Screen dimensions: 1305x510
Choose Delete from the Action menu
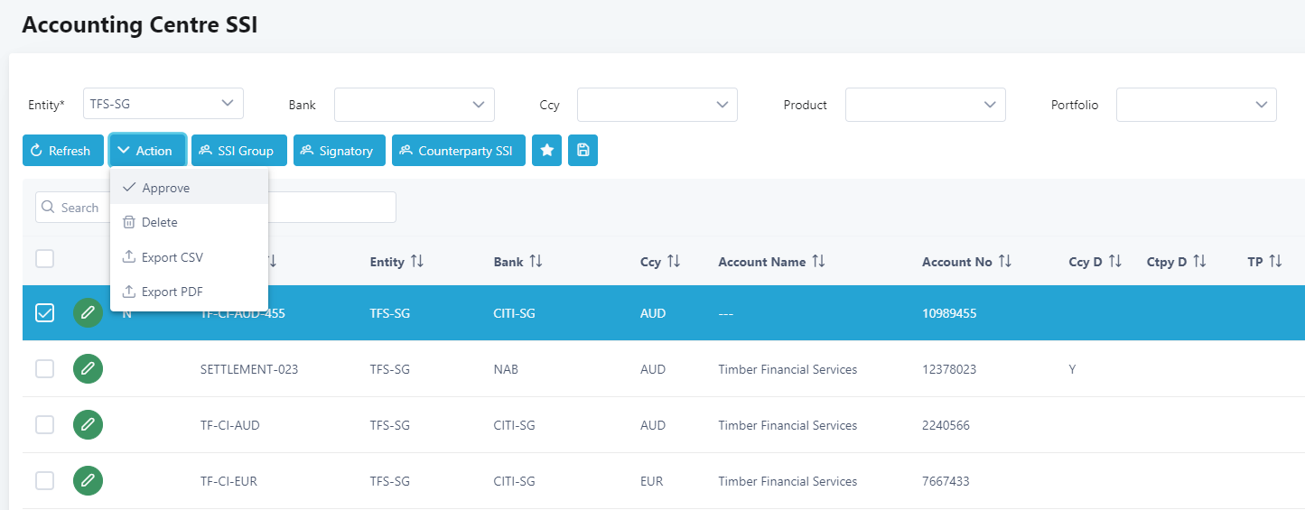click(159, 222)
